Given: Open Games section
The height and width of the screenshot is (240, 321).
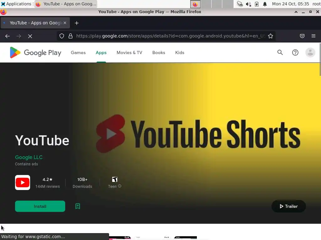Looking at the screenshot, I should tap(78, 52).
